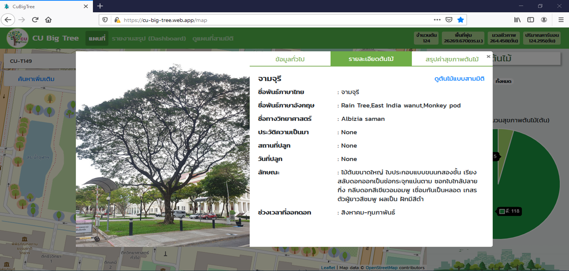The image size is (569, 271).
Task: Reload the current page
Action: [35, 20]
